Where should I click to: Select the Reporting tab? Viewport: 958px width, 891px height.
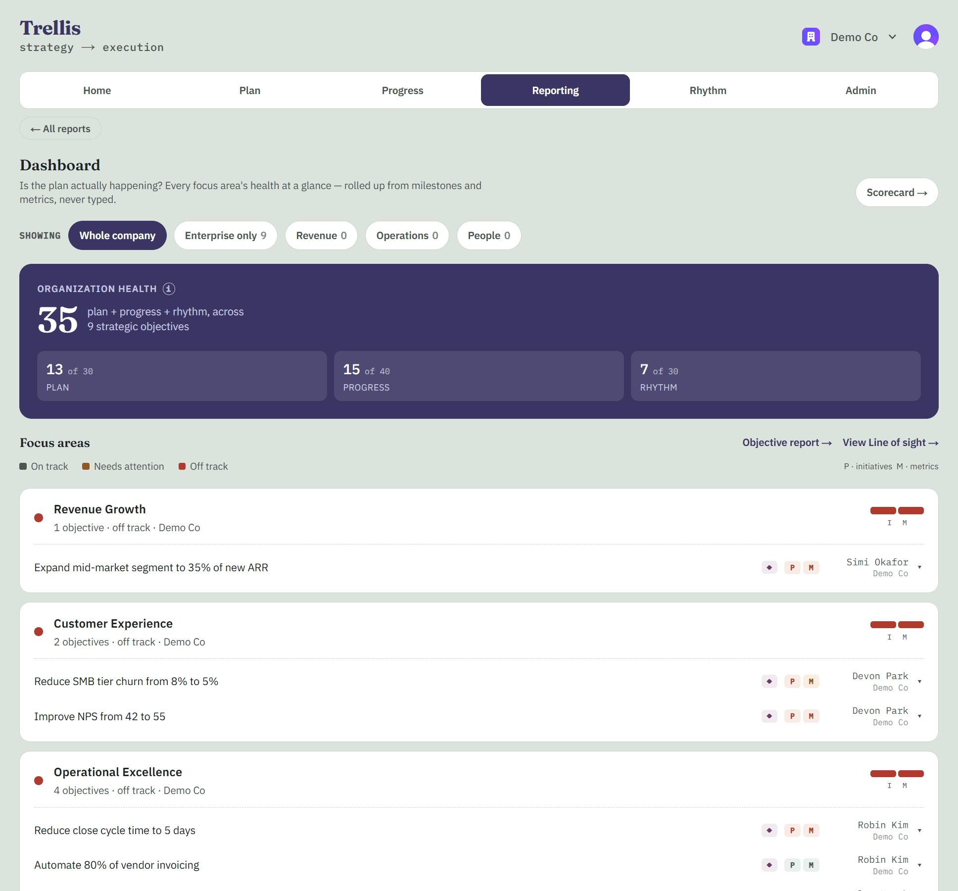[555, 90]
